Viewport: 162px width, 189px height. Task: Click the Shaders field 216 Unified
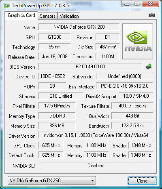pyautogui.click(x=61, y=96)
